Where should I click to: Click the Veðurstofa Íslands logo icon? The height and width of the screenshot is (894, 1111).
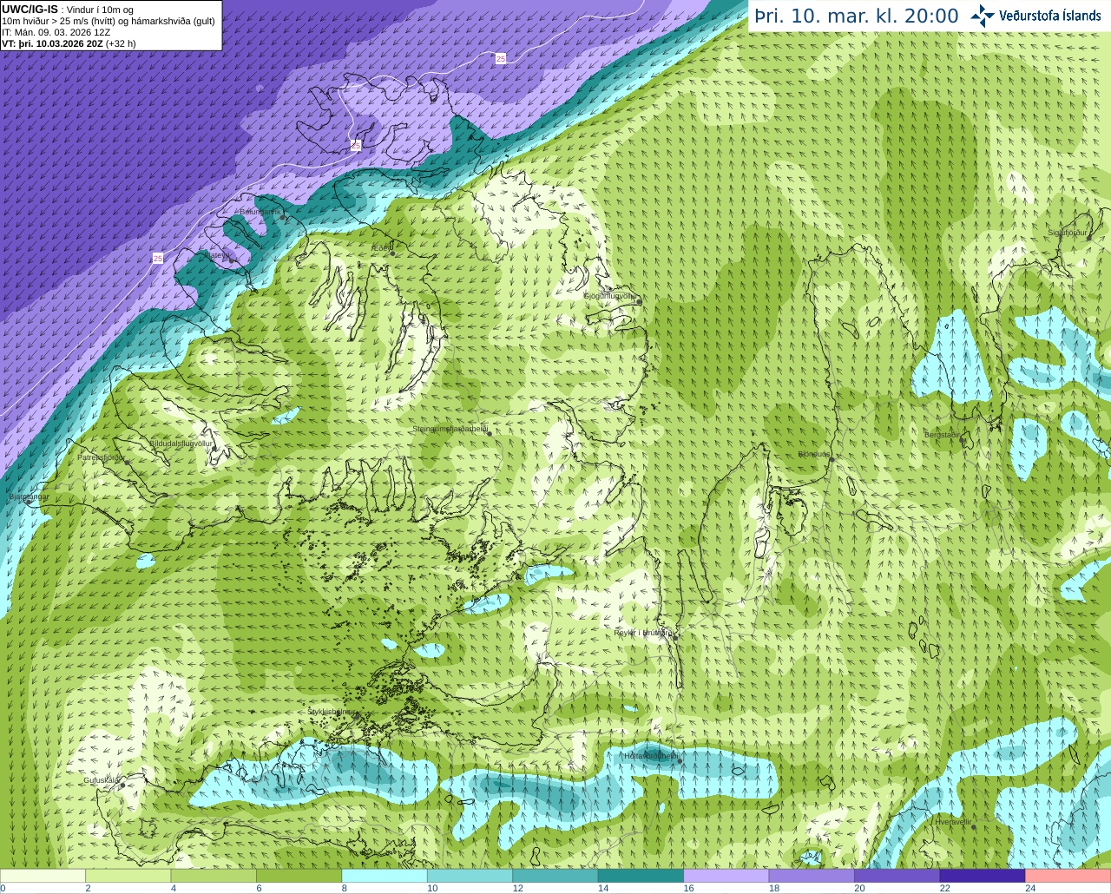983,16
